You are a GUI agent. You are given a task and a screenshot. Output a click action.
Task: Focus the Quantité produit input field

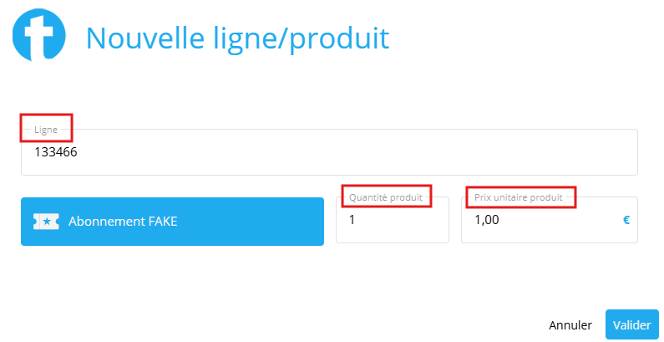pyautogui.click(x=392, y=220)
